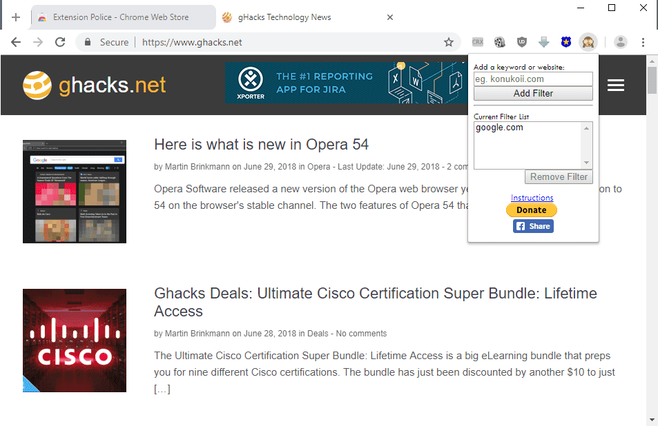Bookmark this page with the star icon
This screenshot has width=658, height=426.
[449, 42]
